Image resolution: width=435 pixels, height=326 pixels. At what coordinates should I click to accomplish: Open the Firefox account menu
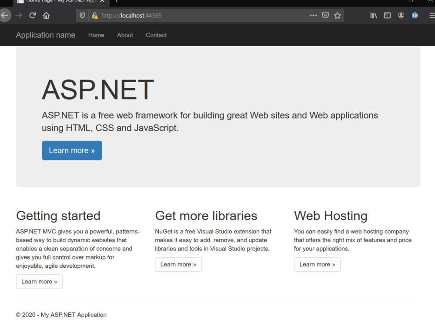(x=401, y=15)
